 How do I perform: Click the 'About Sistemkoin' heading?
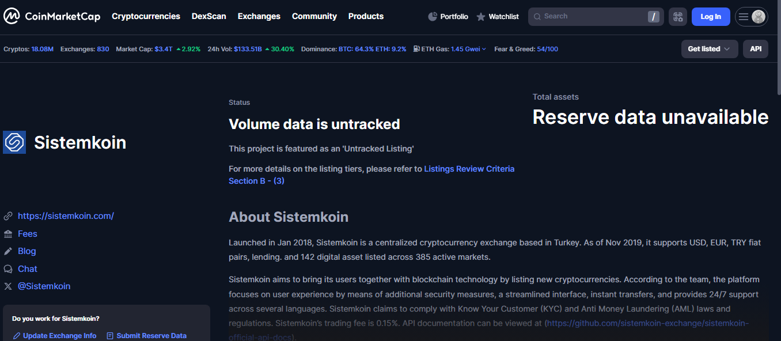pyautogui.click(x=289, y=217)
